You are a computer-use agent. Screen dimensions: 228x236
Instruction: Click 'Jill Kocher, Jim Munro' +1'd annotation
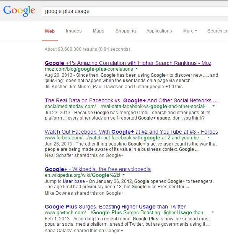click(x=114, y=87)
